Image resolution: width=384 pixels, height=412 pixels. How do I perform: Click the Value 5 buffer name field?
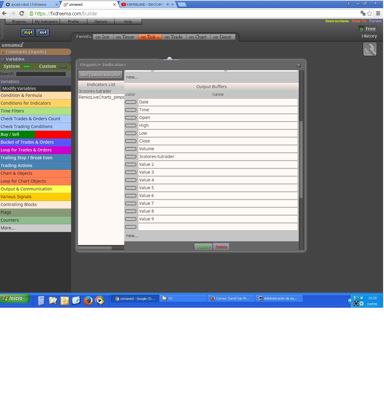point(218,188)
